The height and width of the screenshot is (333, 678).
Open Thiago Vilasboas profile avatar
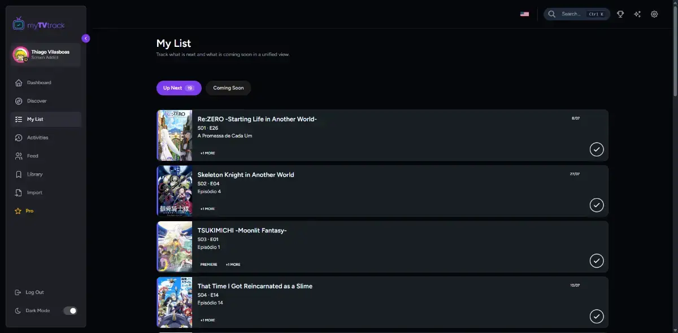tap(21, 54)
